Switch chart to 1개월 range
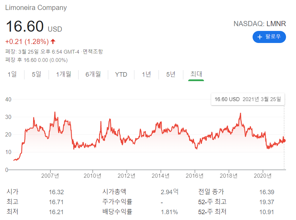296x220 pixels. click(64, 74)
